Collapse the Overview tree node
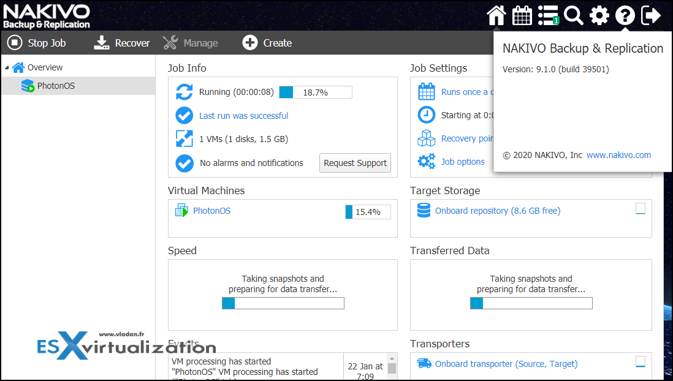 coord(7,68)
